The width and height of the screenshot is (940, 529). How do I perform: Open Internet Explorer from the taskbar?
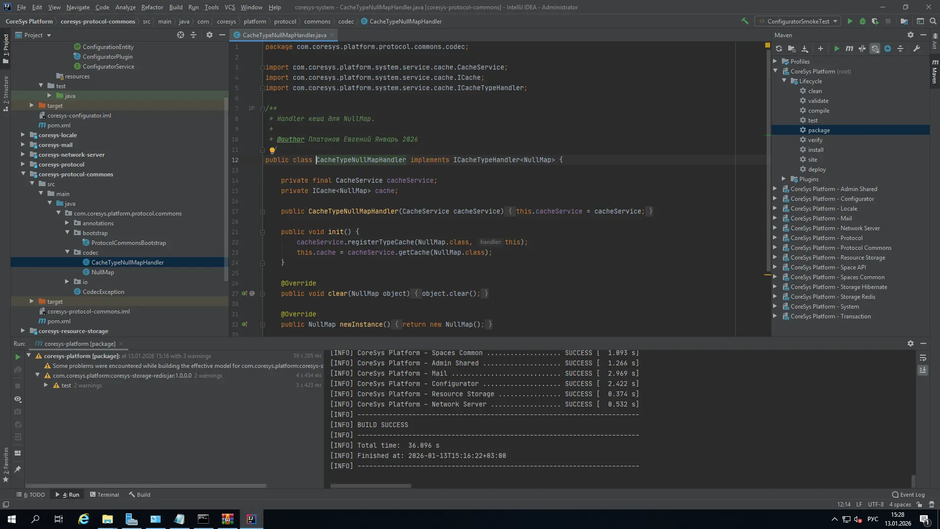pyautogui.click(x=84, y=519)
